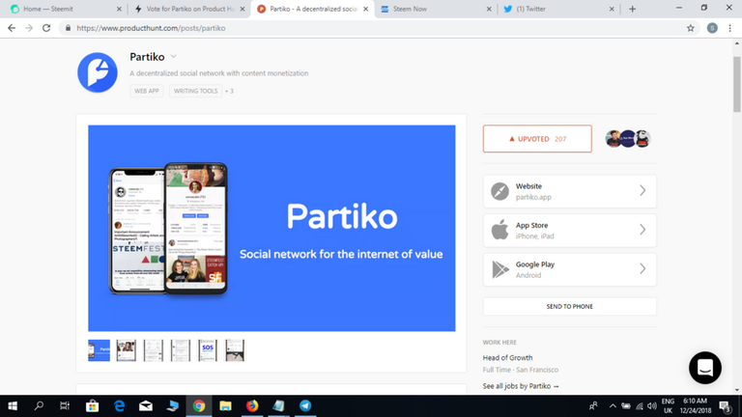Go back to the previous page

12,28
